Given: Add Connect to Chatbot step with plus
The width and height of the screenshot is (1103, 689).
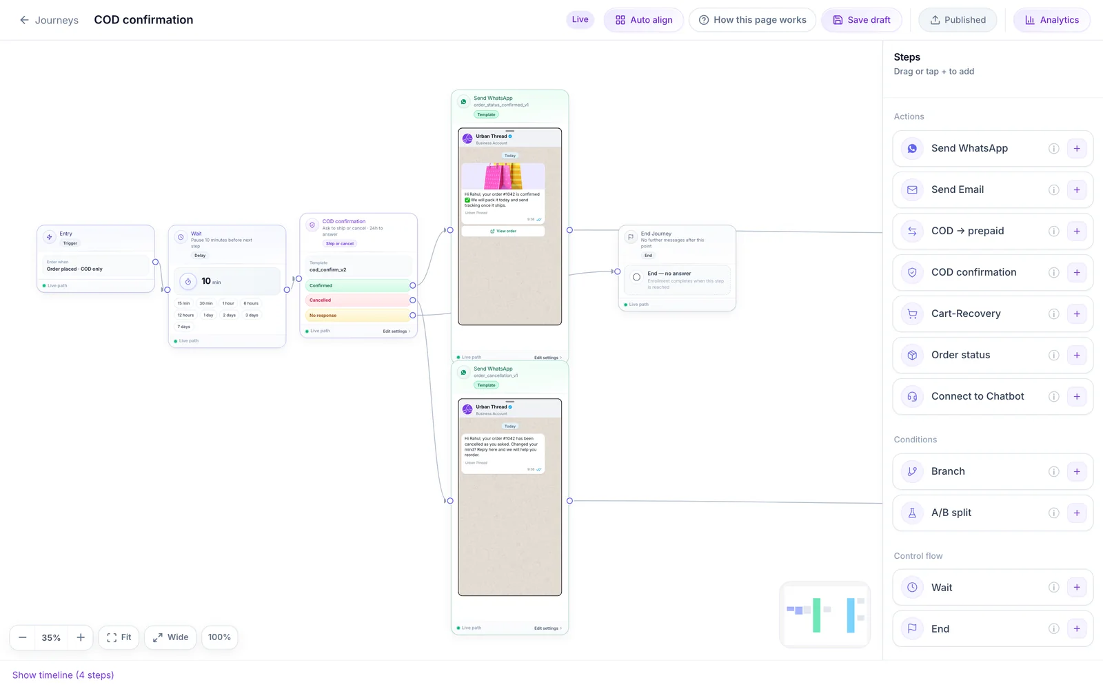Looking at the screenshot, I should 1077,396.
